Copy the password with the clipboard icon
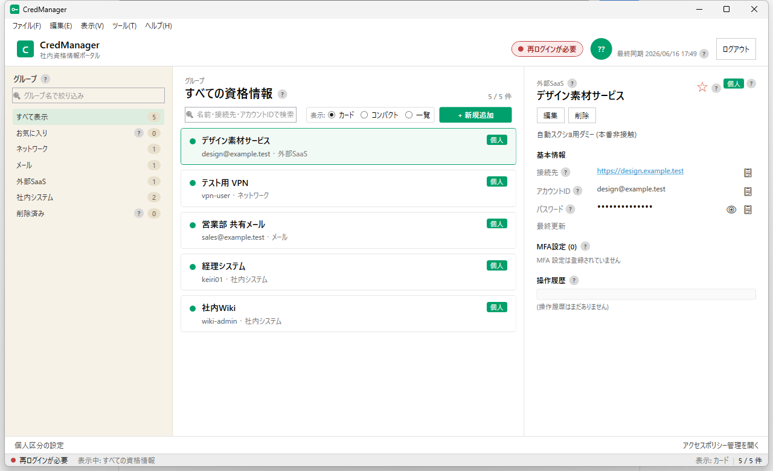This screenshot has width=773, height=471. 748,210
